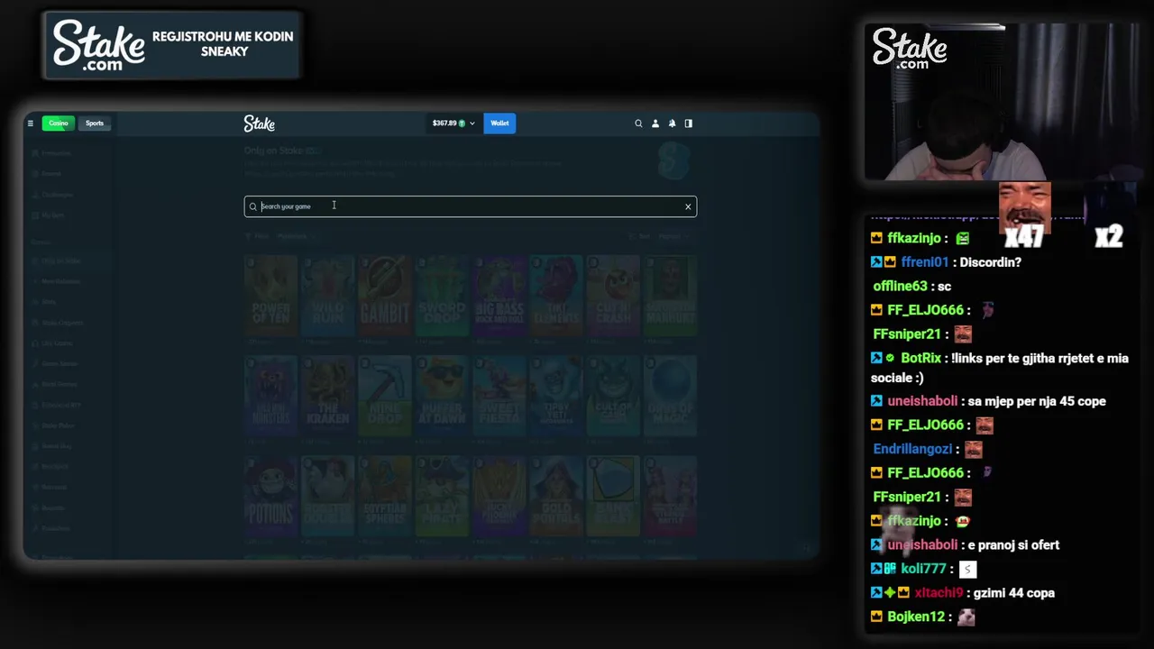Screen dimensions: 1154x649
Task: Toggle the side panel icon in header
Action: (x=689, y=123)
